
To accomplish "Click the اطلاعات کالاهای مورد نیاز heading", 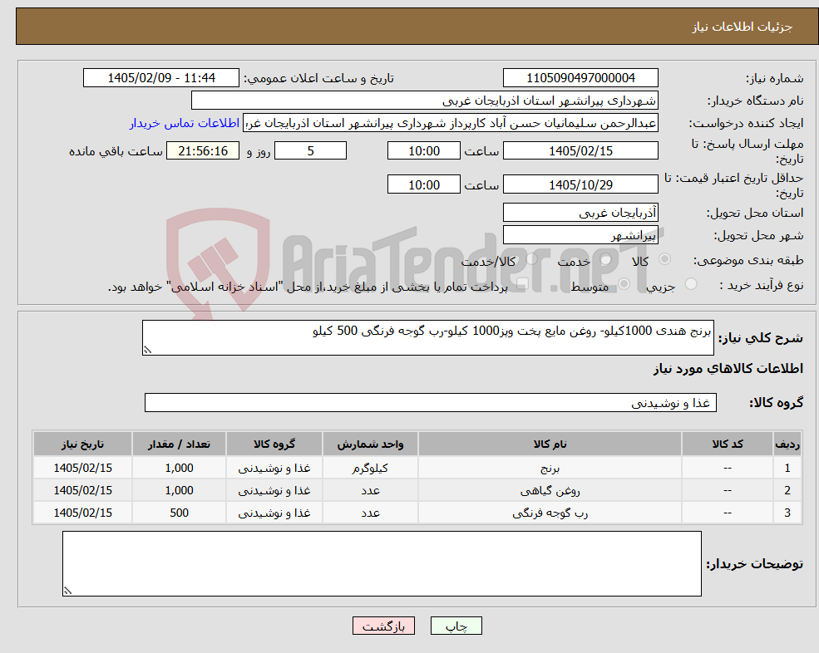I will tap(728, 369).
